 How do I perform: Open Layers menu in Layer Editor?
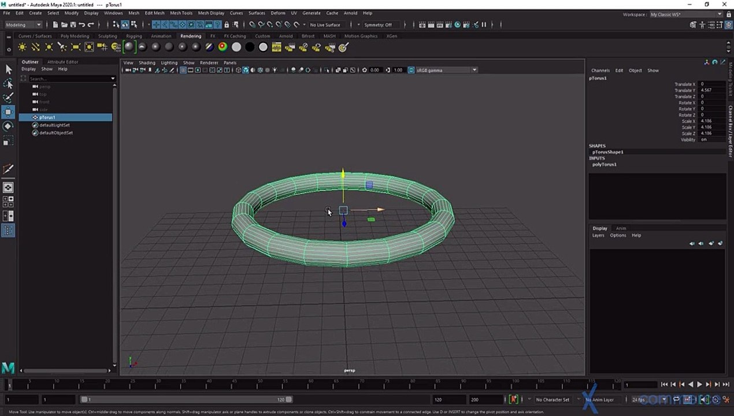598,235
